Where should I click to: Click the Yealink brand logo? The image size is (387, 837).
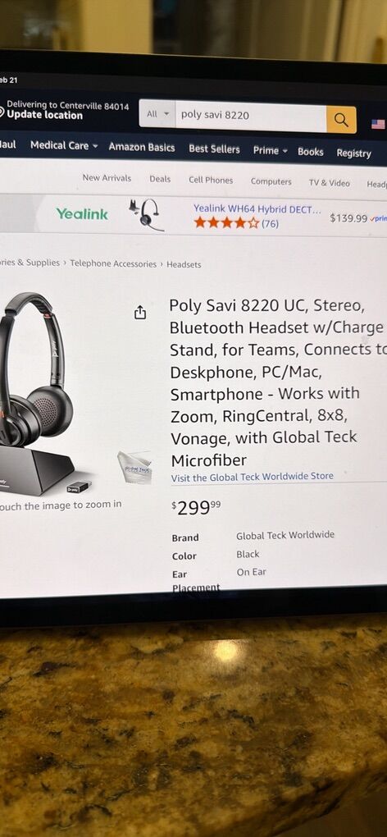pos(82,214)
